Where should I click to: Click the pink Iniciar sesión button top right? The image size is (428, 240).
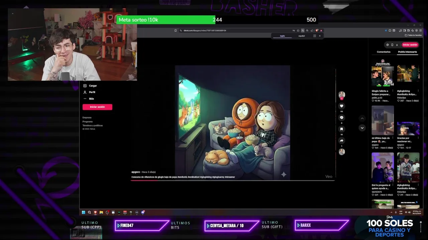click(x=410, y=45)
